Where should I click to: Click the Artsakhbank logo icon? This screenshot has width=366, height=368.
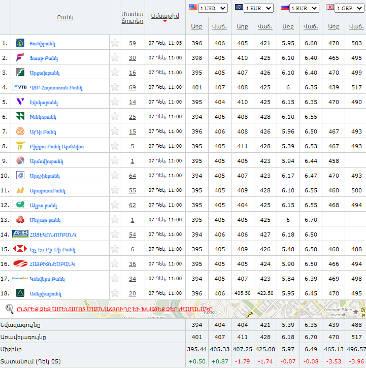pyautogui.click(x=20, y=72)
